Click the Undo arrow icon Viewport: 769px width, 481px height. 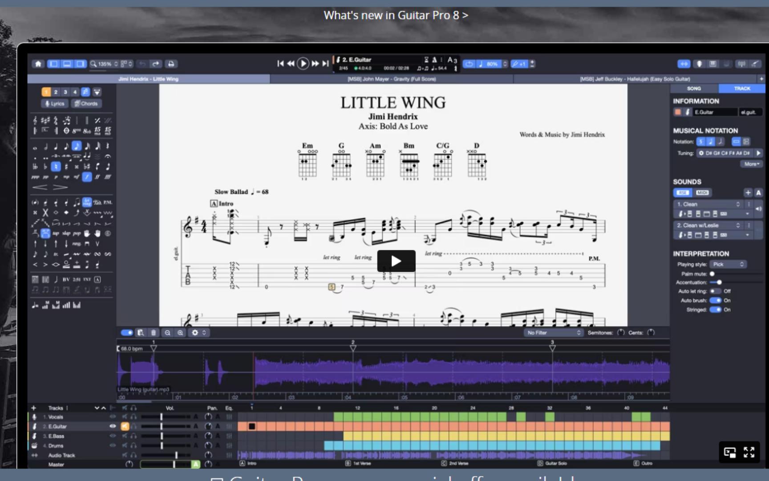coord(142,64)
